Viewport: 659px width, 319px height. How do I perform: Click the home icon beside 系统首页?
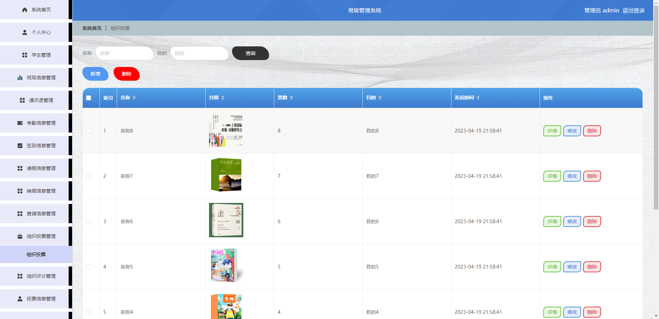pyautogui.click(x=25, y=10)
